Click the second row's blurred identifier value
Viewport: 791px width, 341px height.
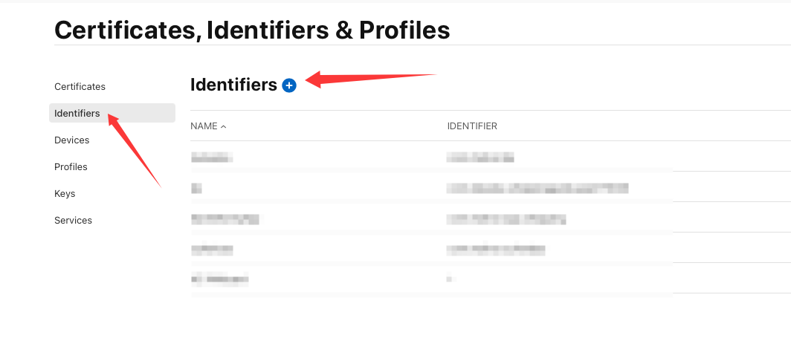pyautogui.click(x=537, y=188)
